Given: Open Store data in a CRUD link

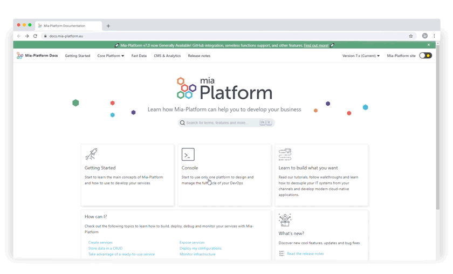Looking at the screenshot, I should coord(105,248).
